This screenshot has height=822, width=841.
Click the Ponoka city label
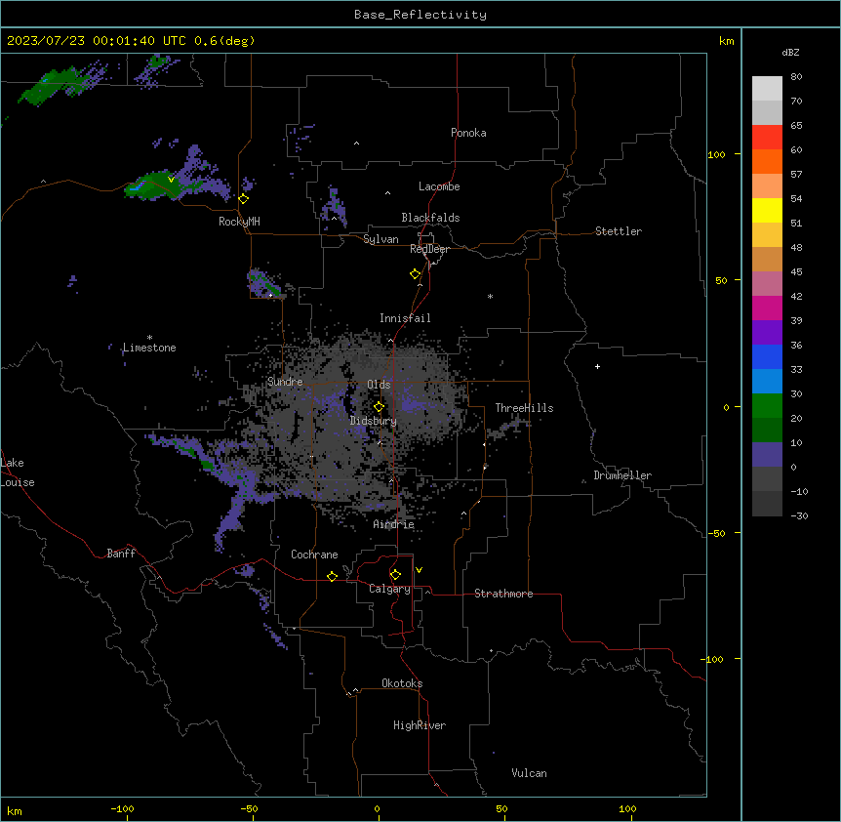[468, 133]
